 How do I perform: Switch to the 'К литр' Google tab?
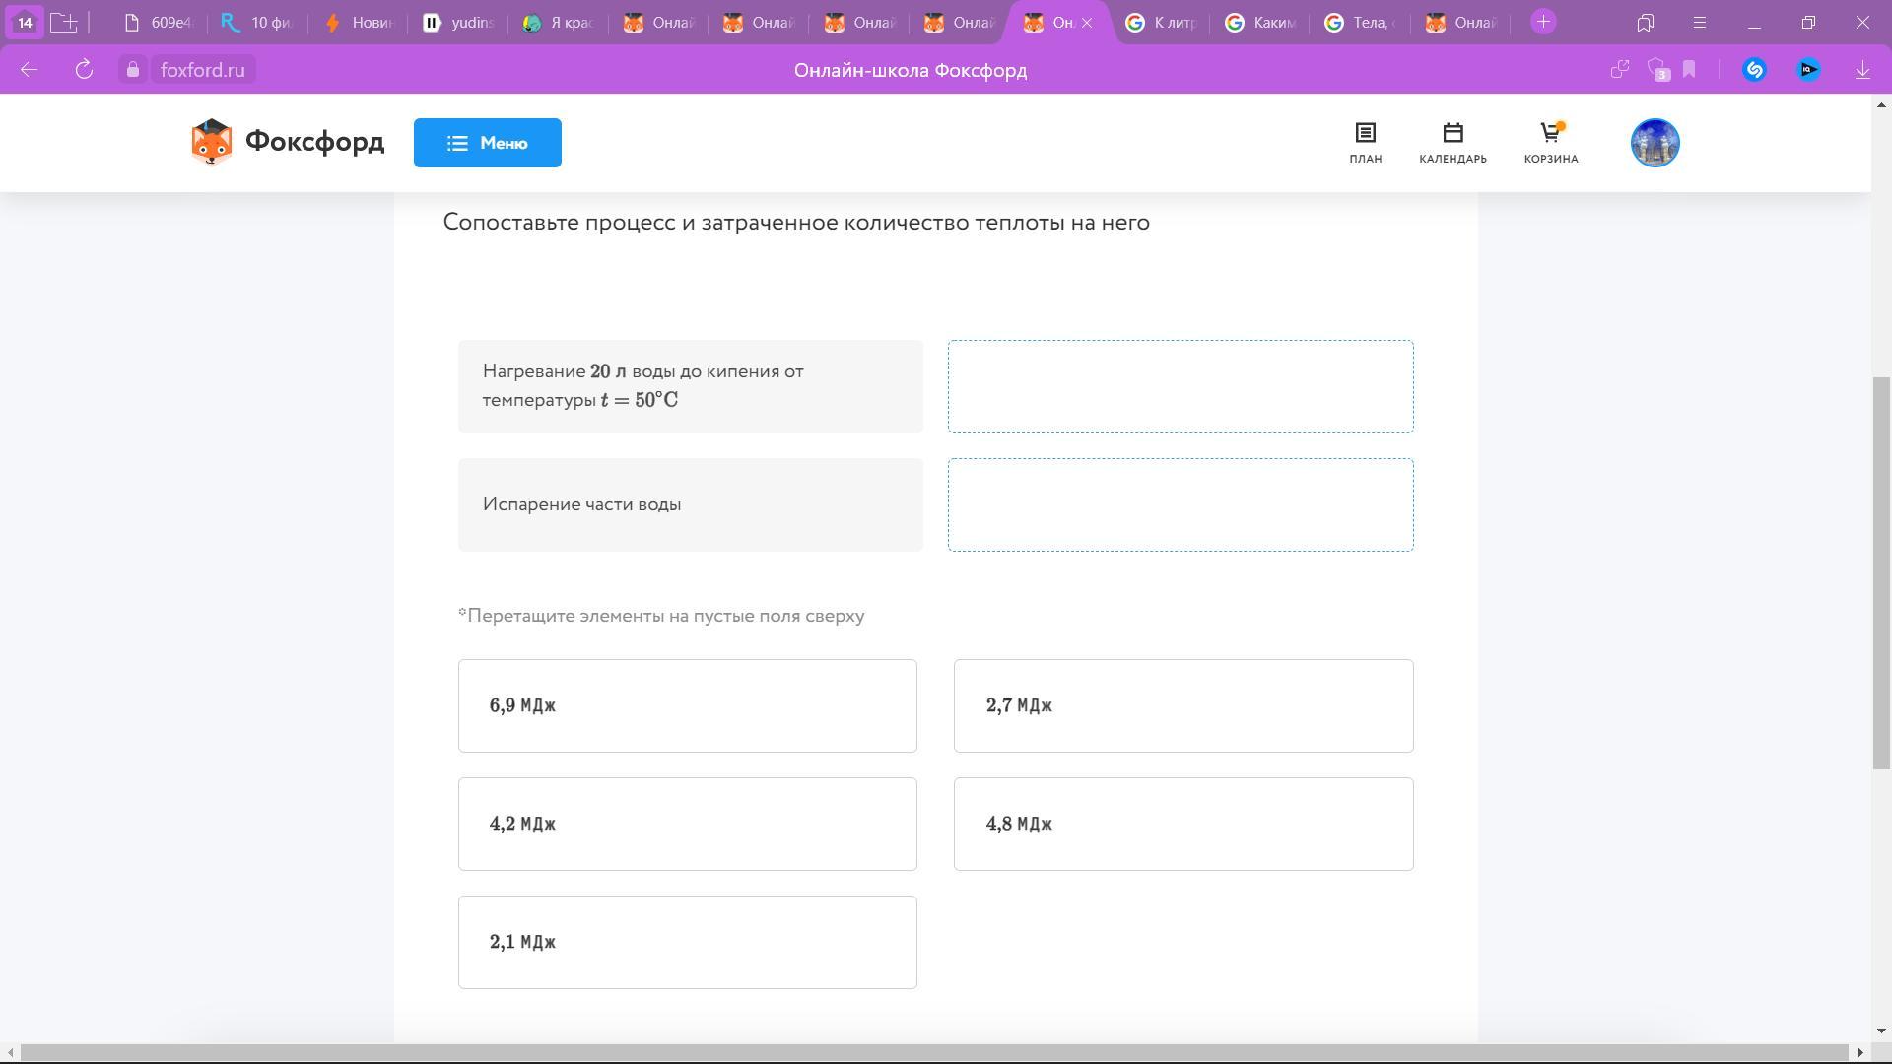coord(1160,23)
